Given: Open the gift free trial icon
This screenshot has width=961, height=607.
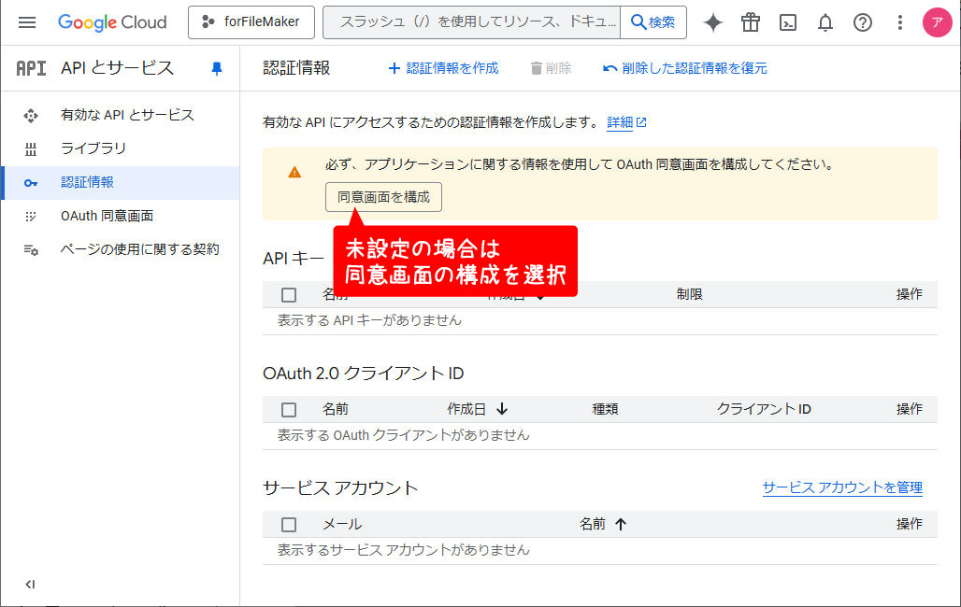Looking at the screenshot, I should point(750,22).
